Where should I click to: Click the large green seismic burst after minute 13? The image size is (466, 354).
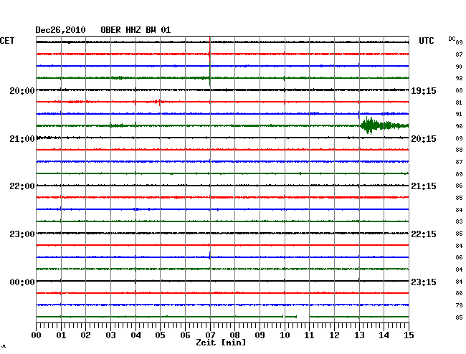tap(384, 125)
